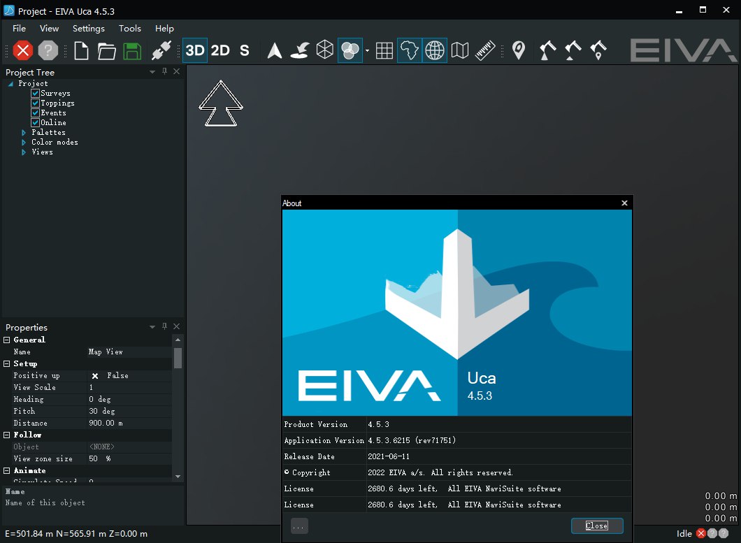Click the red stop/cancel icon
The image size is (741, 543).
pyautogui.click(x=23, y=50)
